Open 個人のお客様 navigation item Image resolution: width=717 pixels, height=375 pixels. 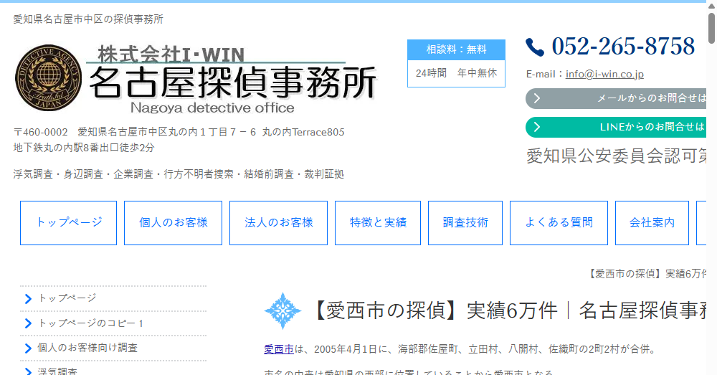tap(173, 223)
